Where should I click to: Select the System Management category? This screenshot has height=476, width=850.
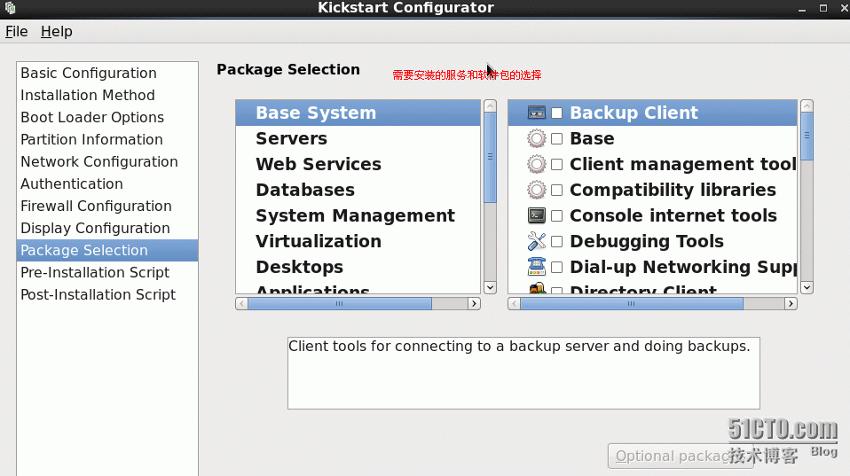[x=358, y=215]
